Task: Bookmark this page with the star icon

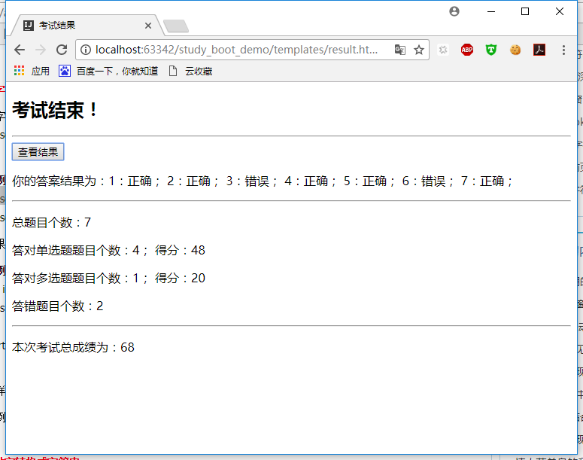Action: [x=419, y=50]
